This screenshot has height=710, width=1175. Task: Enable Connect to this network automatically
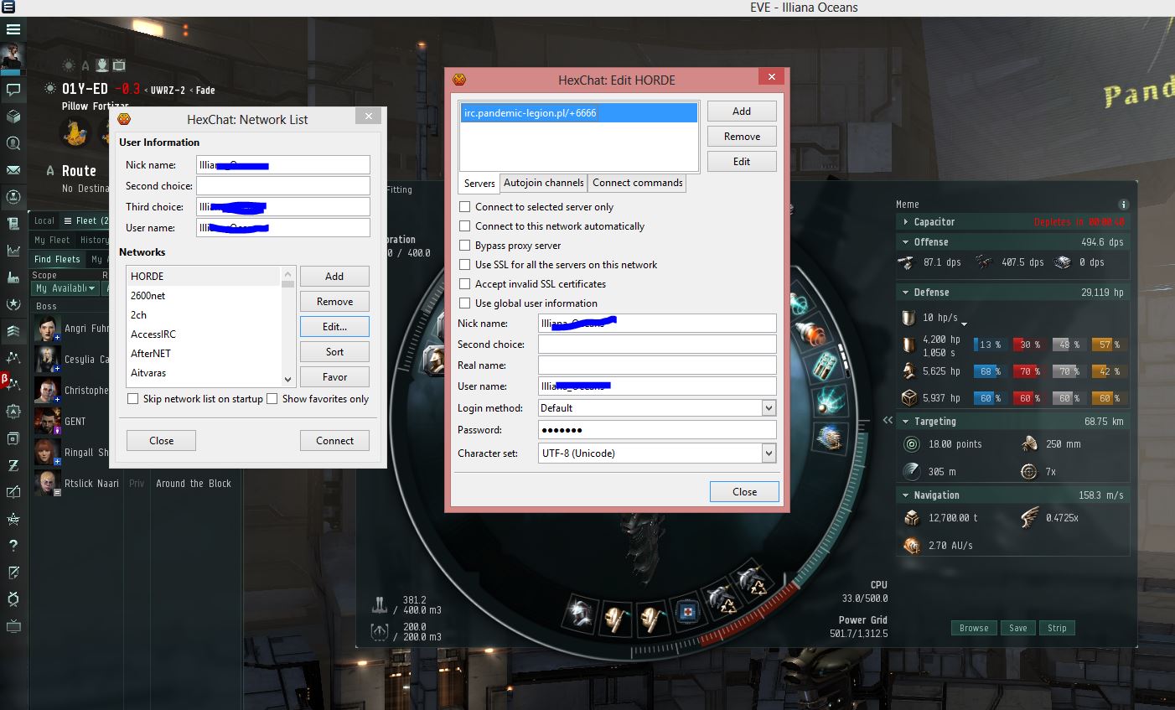(x=464, y=226)
